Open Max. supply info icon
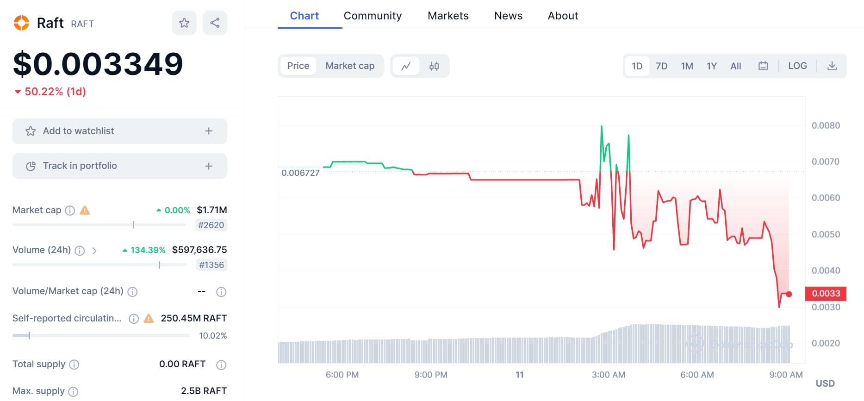The image size is (864, 401). pyautogui.click(x=73, y=392)
